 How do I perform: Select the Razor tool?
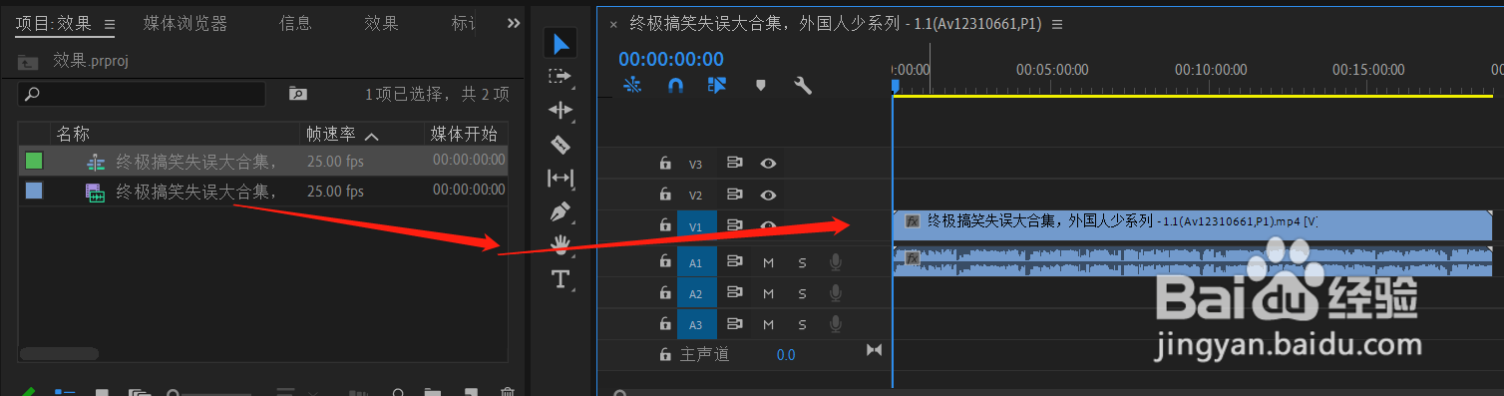(561, 144)
